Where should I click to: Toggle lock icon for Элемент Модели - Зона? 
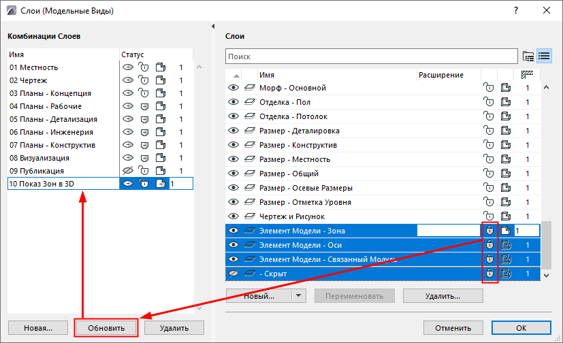pyautogui.click(x=489, y=231)
